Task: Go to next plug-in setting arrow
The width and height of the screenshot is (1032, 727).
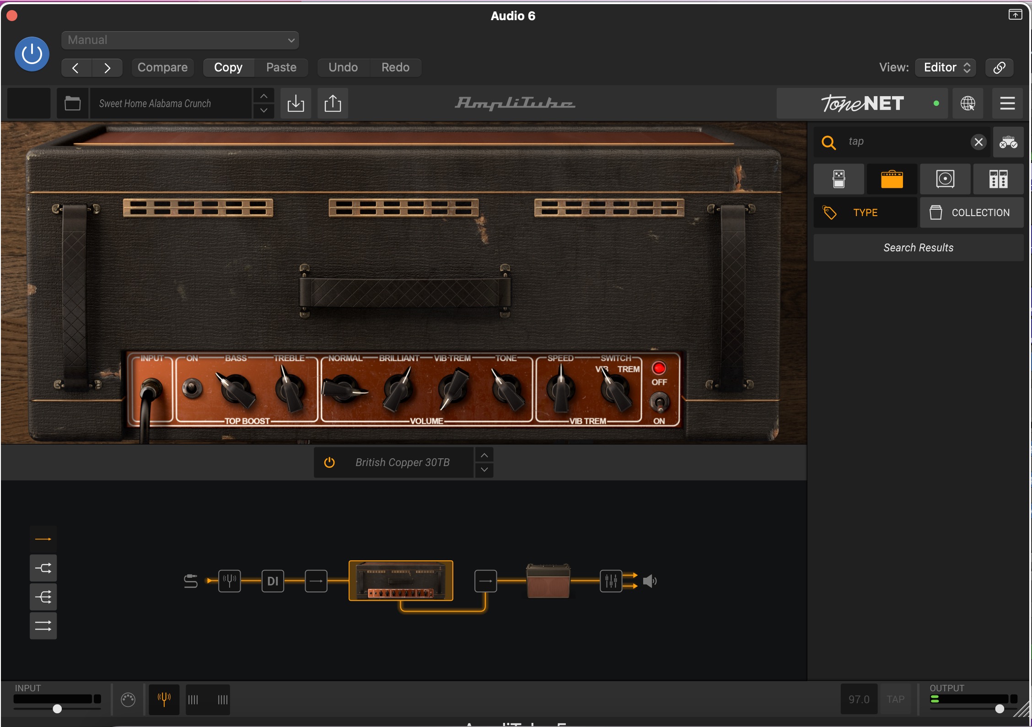Action: 107,68
